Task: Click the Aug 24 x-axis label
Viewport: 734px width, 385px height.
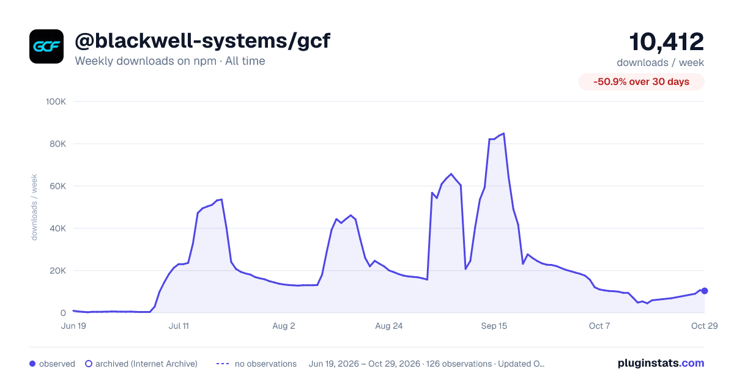Action: [x=389, y=326]
